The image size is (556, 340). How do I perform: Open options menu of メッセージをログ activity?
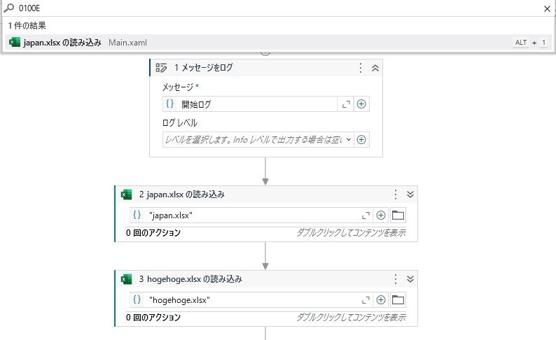click(x=360, y=68)
